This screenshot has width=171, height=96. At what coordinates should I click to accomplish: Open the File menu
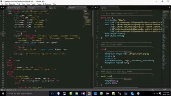(x=2, y=4)
